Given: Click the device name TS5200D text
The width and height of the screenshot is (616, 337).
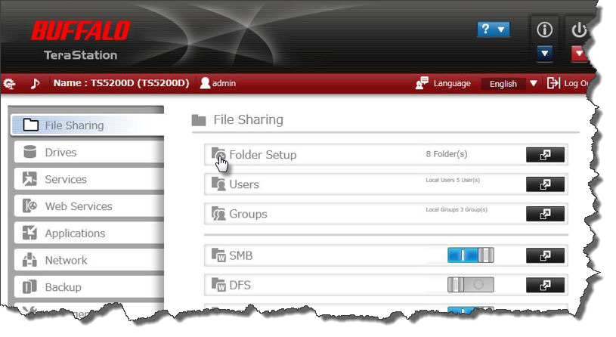Looking at the screenshot, I should tap(121, 83).
